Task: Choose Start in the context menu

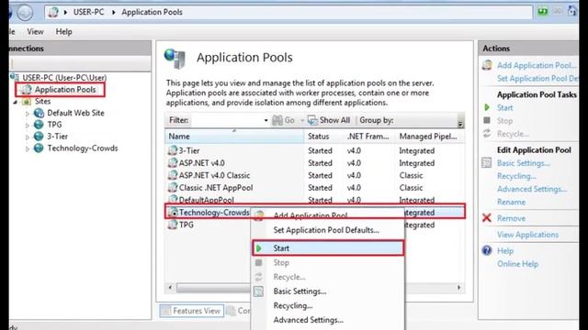Action: tap(328, 248)
